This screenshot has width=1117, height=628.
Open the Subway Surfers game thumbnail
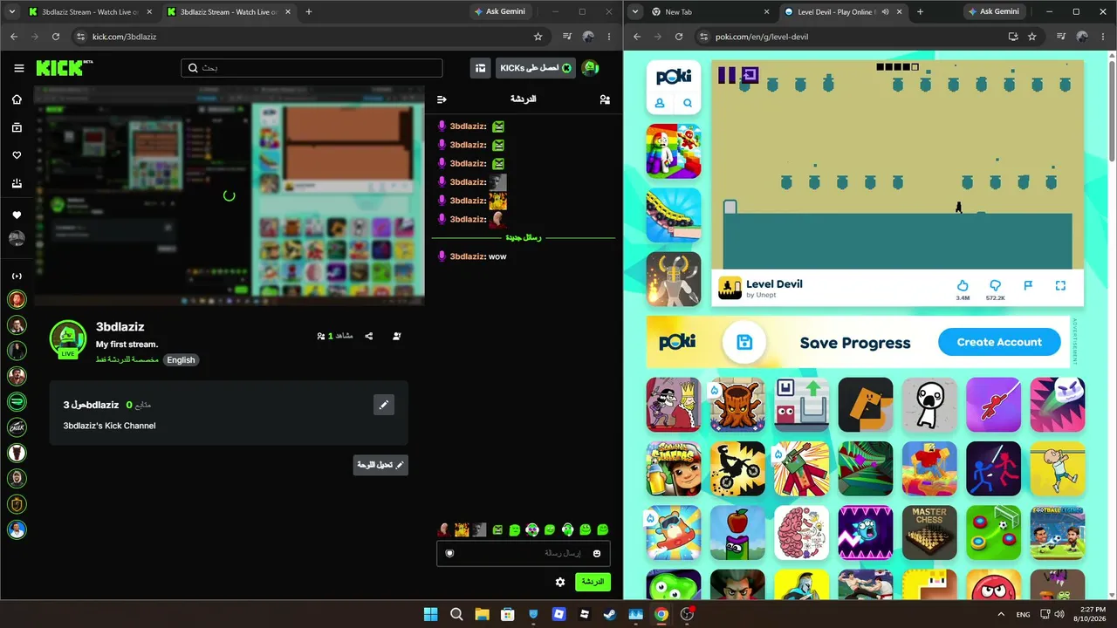674,469
